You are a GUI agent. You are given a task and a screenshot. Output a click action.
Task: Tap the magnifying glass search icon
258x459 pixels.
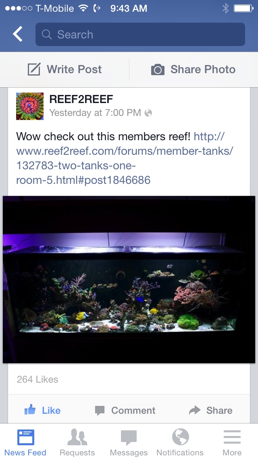(x=47, y=34)
